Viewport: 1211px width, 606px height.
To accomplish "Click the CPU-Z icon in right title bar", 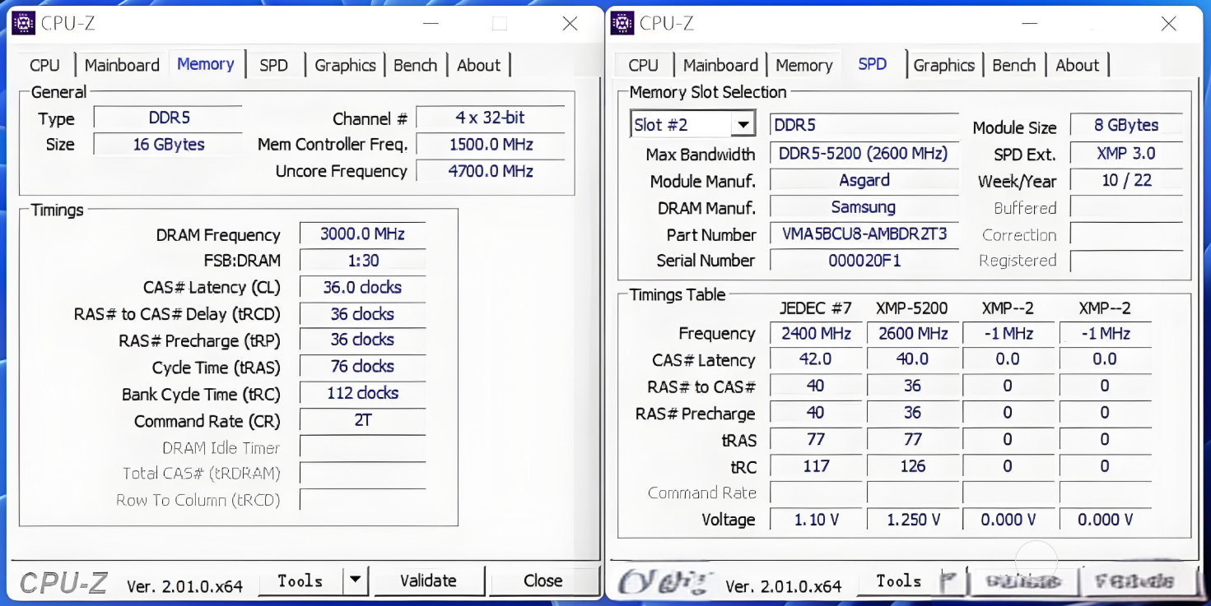I will [x=622, y=23].
